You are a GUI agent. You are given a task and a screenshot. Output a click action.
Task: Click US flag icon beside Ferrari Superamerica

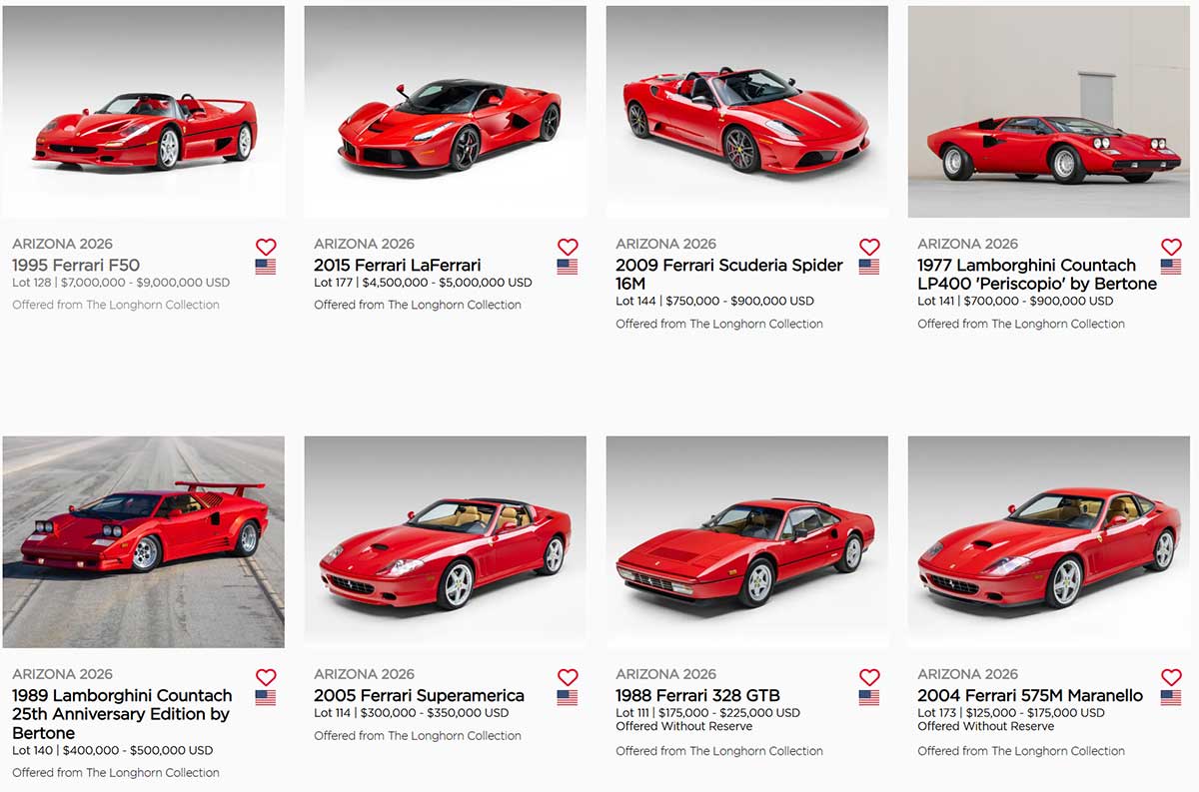(568, 697)
